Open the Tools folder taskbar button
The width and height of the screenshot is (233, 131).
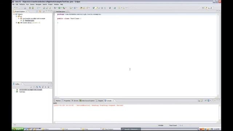[x=71, y=129]
